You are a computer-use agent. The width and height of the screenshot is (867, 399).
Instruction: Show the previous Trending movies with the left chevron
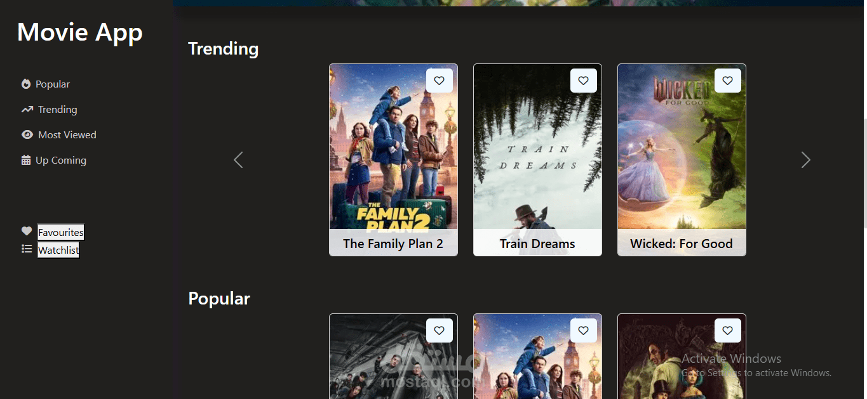238,160
